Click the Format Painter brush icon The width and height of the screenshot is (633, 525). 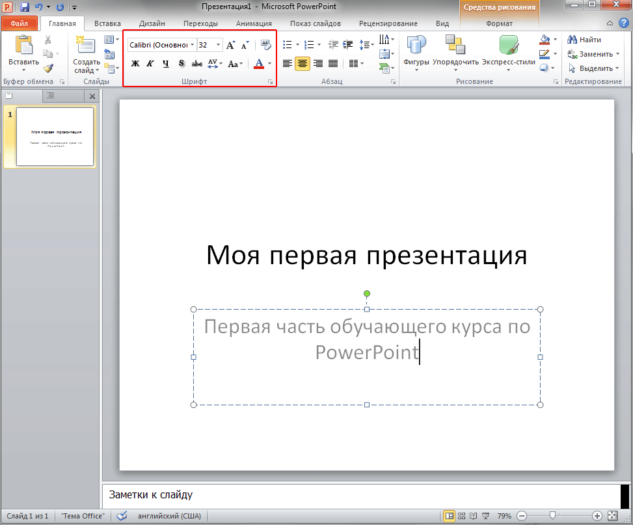pos(48,69)
